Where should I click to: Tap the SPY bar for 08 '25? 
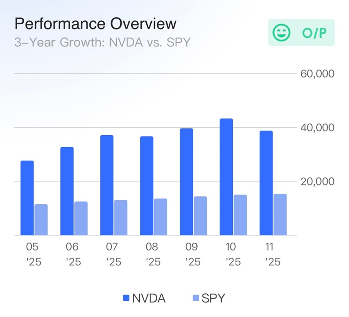(x=161, y=217)
